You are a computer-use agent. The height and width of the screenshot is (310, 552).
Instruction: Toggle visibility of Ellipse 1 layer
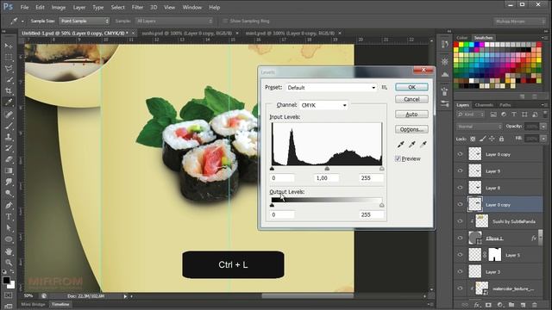click(x=460, y=238)
